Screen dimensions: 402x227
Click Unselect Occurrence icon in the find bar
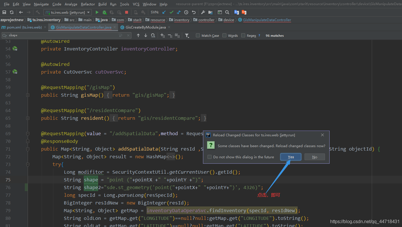(170, 35)
